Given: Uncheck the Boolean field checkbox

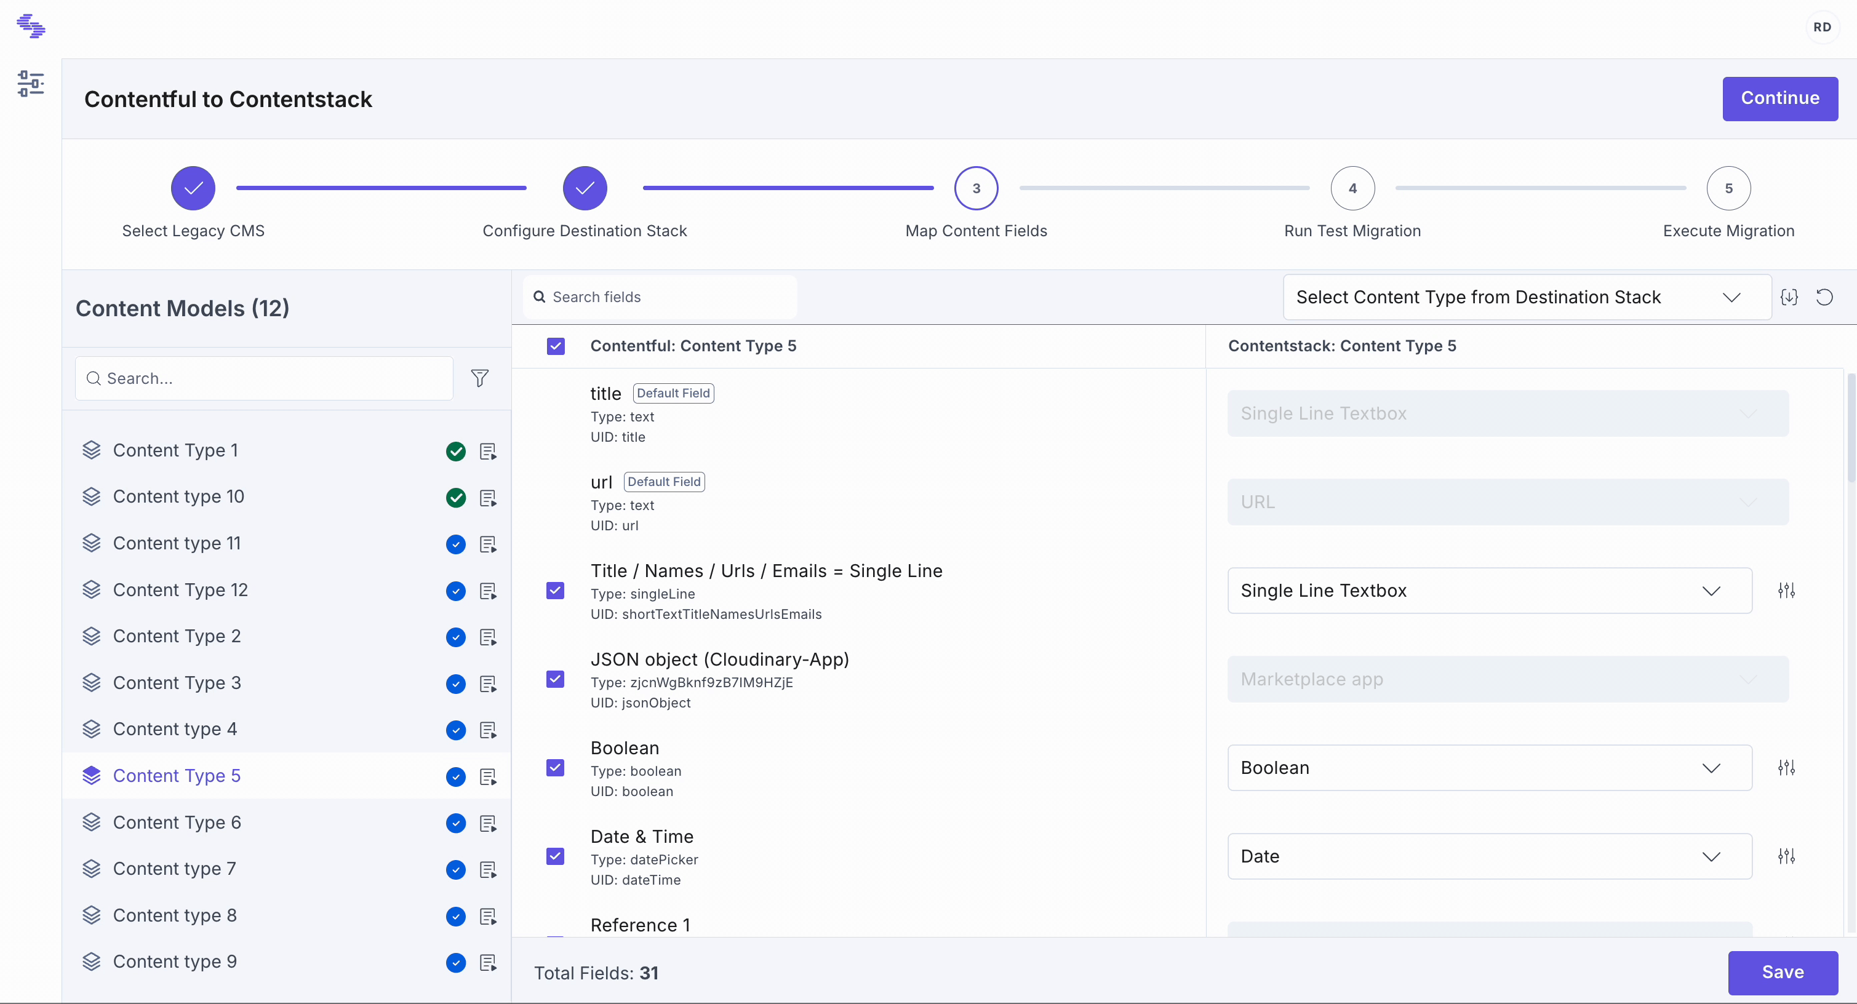Looking at the screenshot, I should click(555, 768).
